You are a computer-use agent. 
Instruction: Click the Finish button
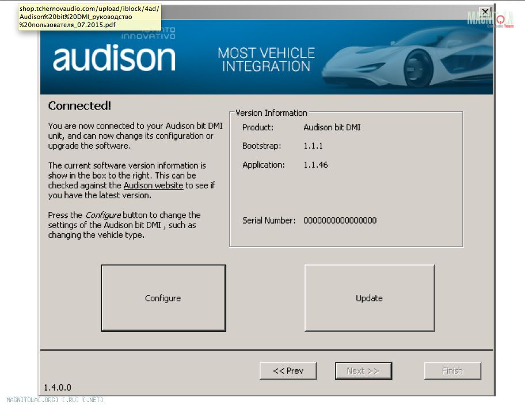point(452,371)
